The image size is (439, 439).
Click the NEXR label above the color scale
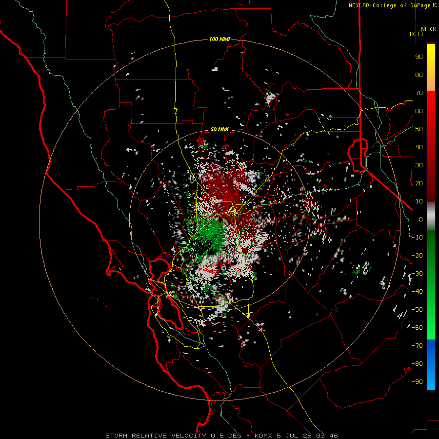429,29
